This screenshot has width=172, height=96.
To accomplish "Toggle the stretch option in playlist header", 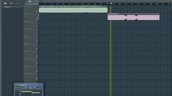I will click(38, 4).
